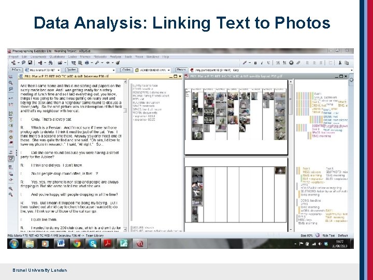
Task: Click the 'ROUTINE: disruption' margin code
Action: coord(146,102)
